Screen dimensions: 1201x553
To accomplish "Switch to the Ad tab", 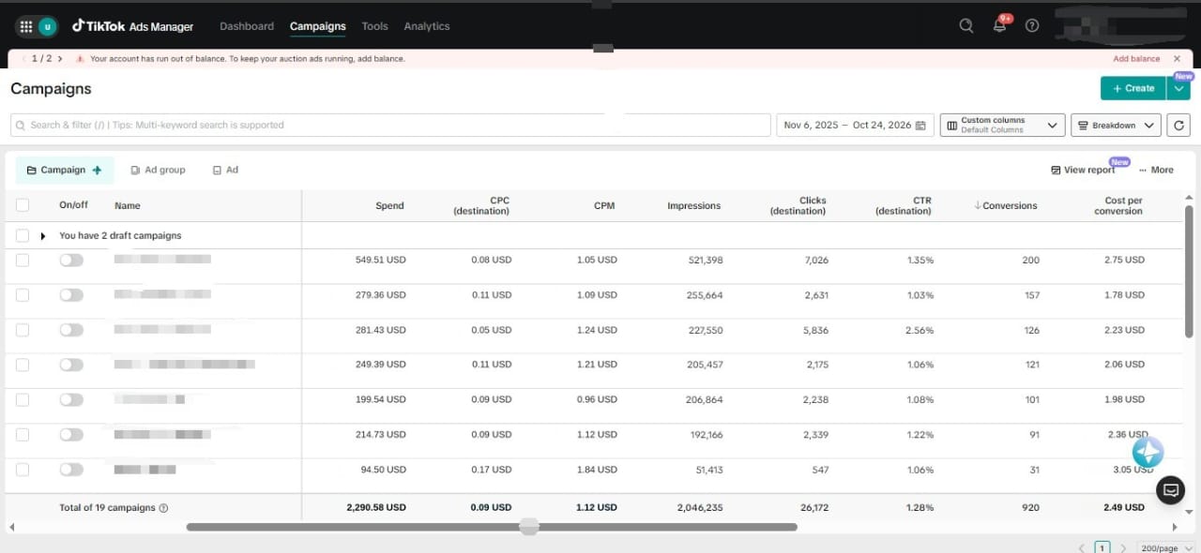I will (x=226, y=170).
